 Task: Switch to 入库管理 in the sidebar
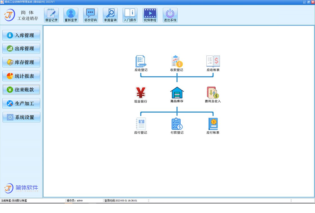(21, 35)
